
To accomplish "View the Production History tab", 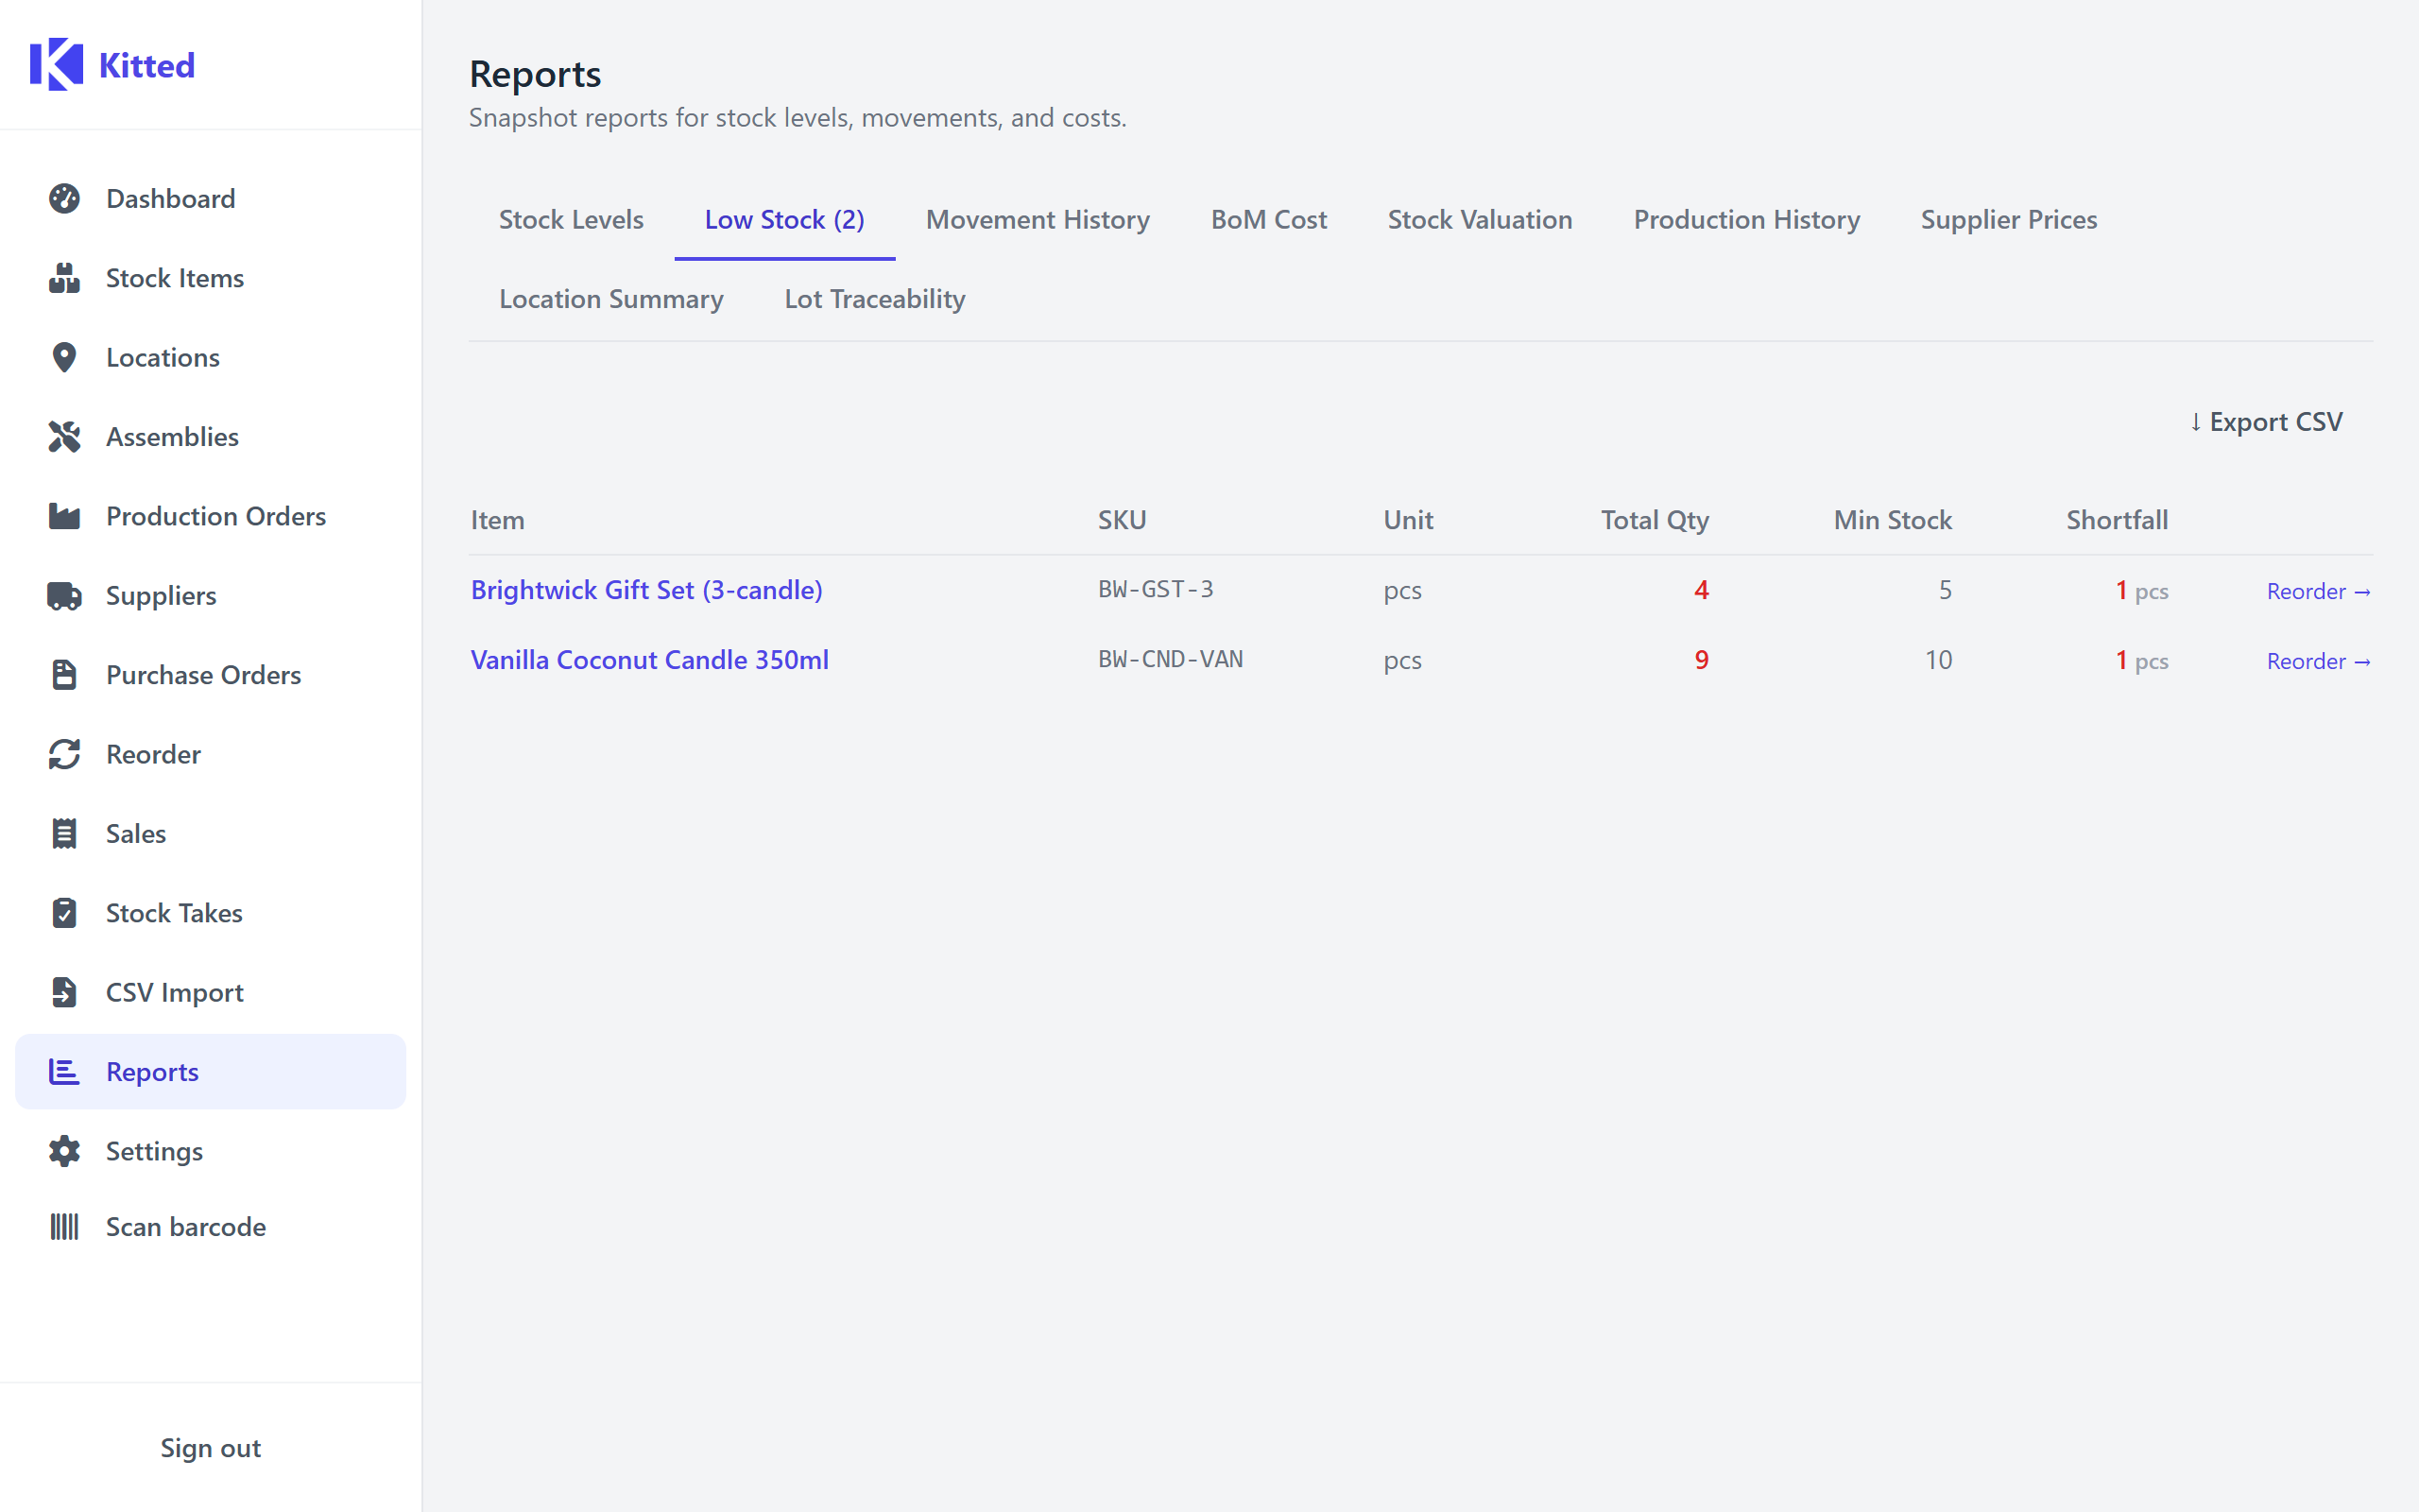I will pos(1746,220).
